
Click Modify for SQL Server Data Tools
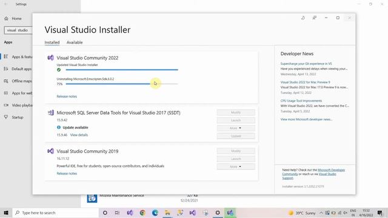[236, 113]
